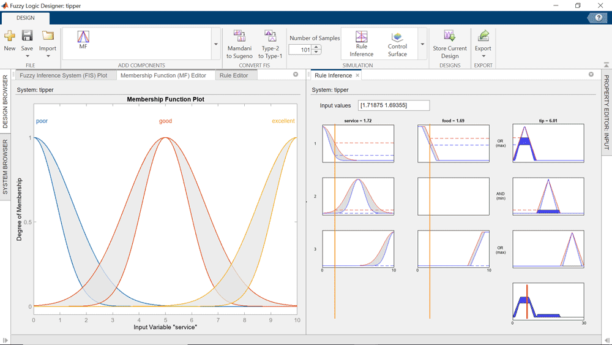
Task: Expand property editor arrow at bottom right
Action: pos(607,340)
